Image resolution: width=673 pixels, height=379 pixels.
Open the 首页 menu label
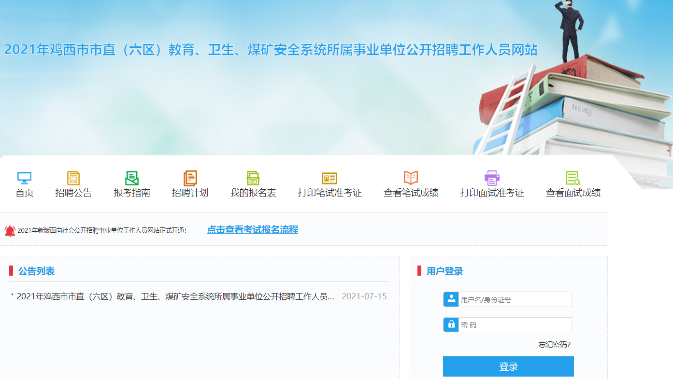[25, 193]
